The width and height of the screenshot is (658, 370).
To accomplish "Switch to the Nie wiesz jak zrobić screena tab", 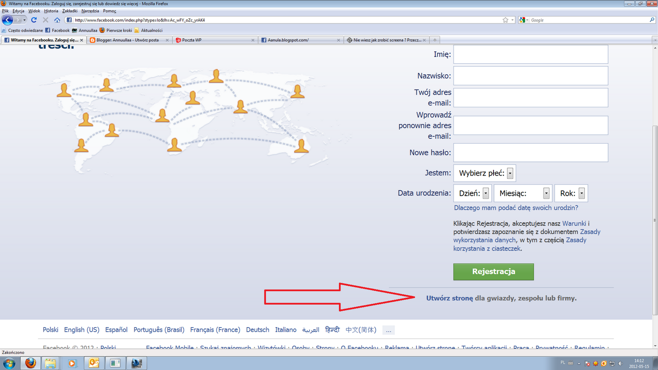I will point(387,40).
